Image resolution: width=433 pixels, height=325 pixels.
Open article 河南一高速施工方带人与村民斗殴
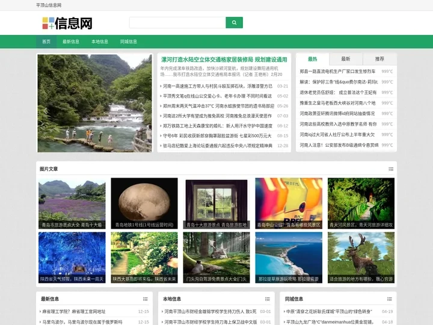(x=218, y=86)
